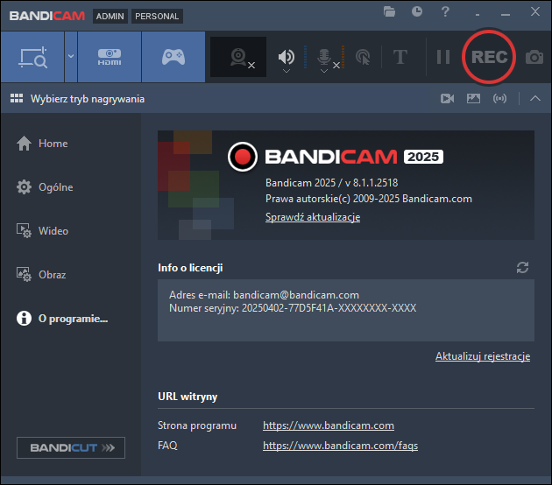Start recording with REC button
This screenshot has height=485, width=552.
click(x=489, y=57)
